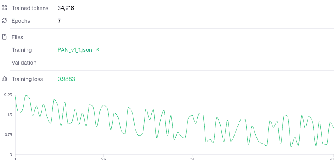Click the Files section heading
This screenshot has width=336, height=162.
17,37
